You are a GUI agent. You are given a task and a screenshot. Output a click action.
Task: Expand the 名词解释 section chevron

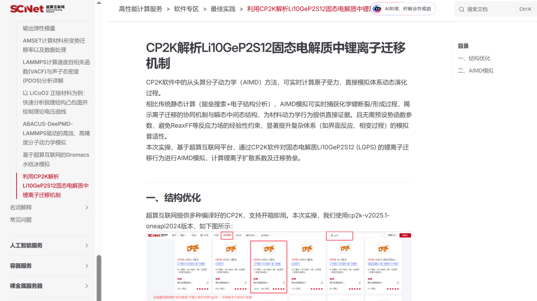pyautogui.click(x=87, y=208)
